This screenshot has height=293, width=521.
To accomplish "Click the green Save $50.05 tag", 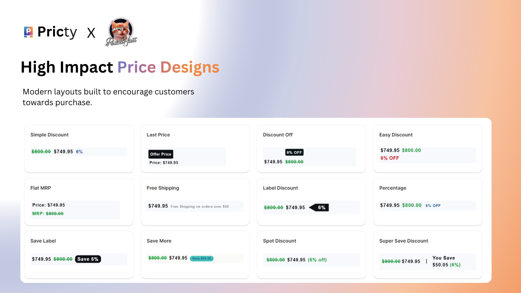I will 202,258.
